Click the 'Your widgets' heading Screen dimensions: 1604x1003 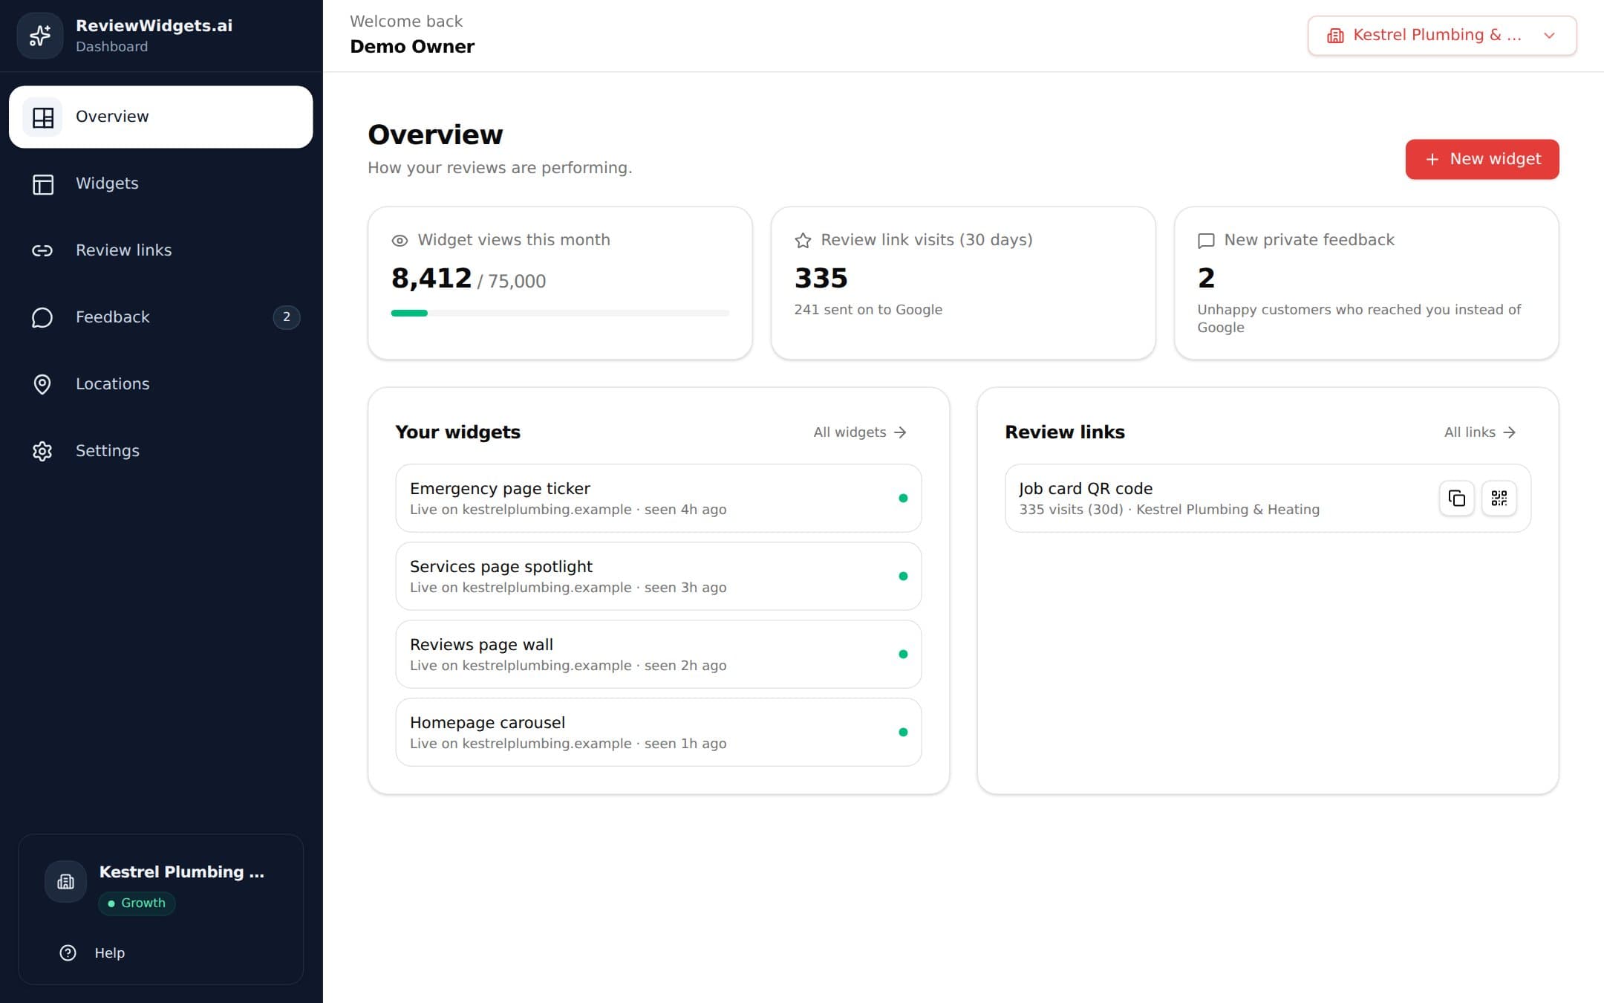pos(457,432)
